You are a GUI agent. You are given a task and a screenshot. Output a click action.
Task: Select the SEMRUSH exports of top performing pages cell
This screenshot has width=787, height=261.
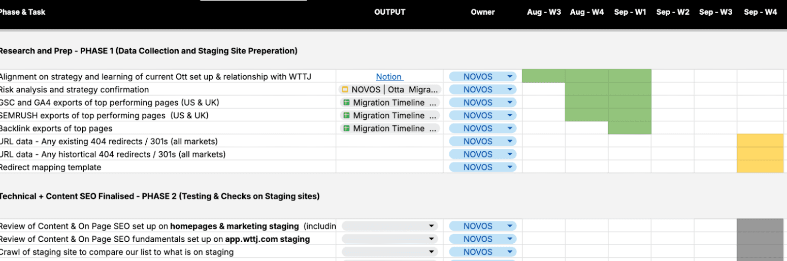click(x=168, y=115)
